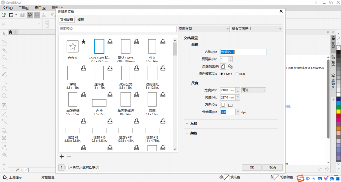341x182 pixels.
Task: Click the Sogou input method icon in the tray
Action: [301, 178]
